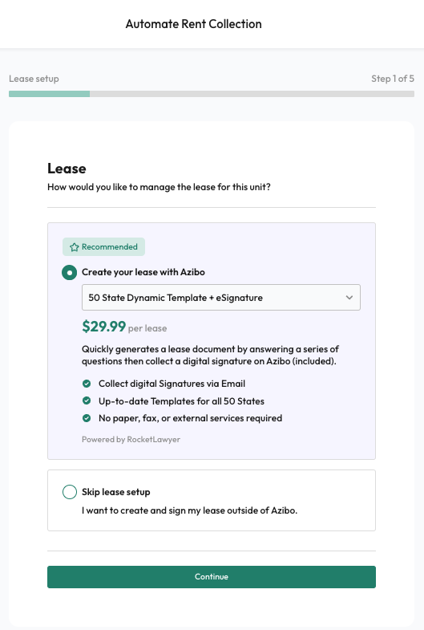The image size is (424, 630).
Task: Click the Lease section heading
Action: pyautogui.click(x=67, y=169)
